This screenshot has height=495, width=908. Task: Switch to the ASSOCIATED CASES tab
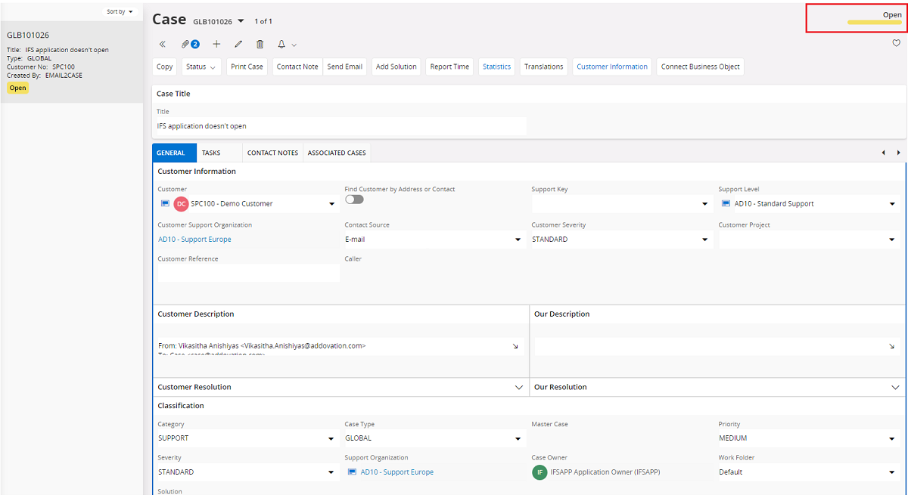[337, 153]
